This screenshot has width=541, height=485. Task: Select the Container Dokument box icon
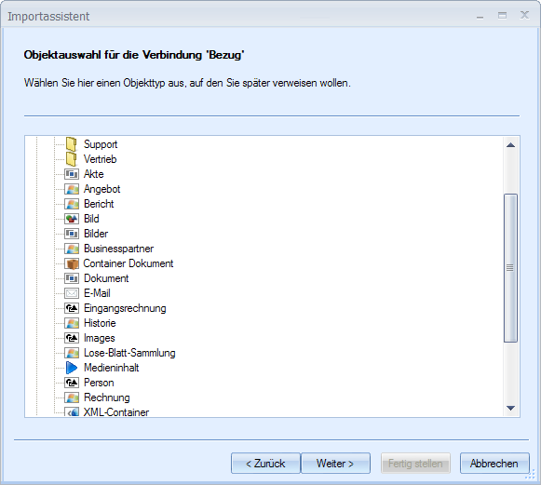pyautogui.click(x=72, y=263)
